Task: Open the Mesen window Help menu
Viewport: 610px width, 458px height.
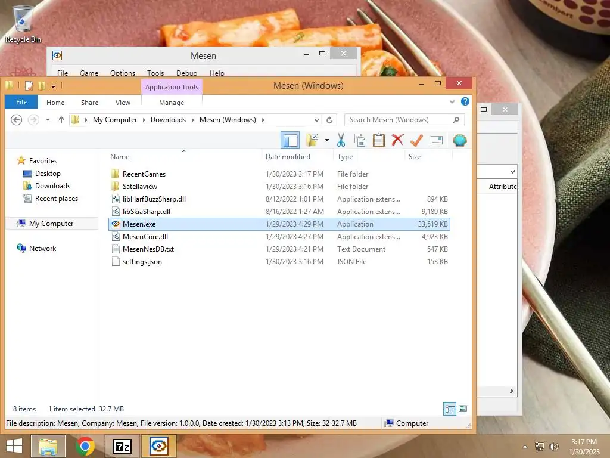Action: [217, 73]
